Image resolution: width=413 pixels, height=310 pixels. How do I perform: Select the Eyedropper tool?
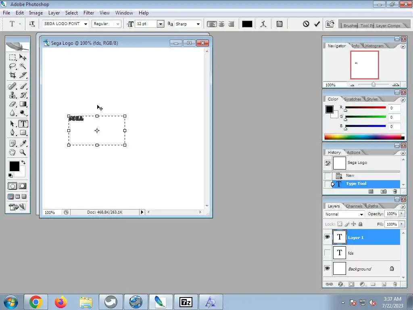coord(23,143)
